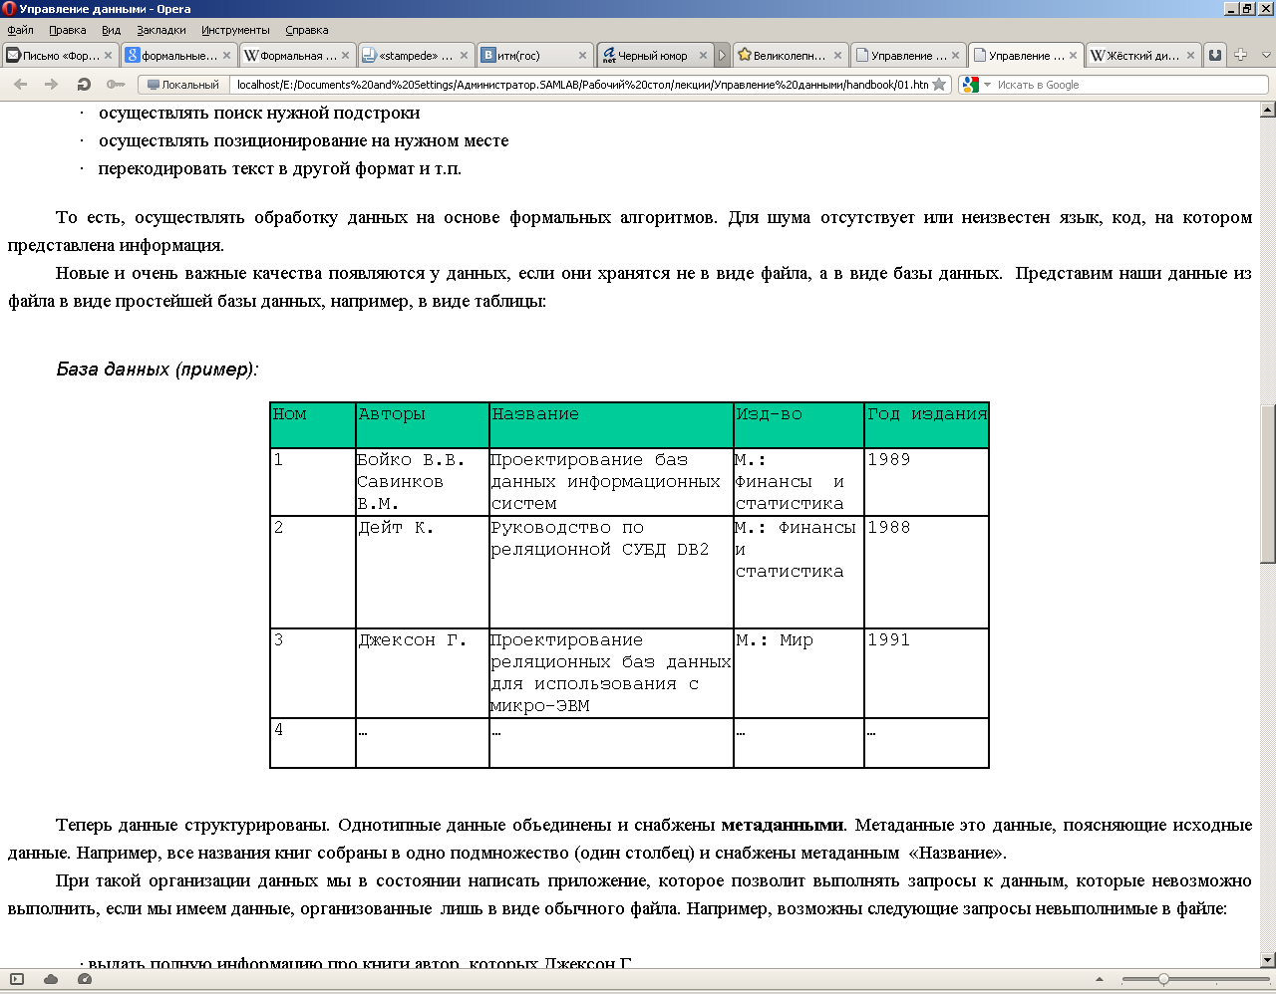Switch to the Черный юмор tab
Viewport: 1276px width, 994px height.
click(655, 55)
